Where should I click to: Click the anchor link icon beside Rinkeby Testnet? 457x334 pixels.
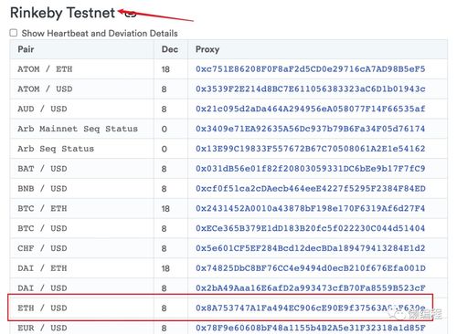click(131, 14)
